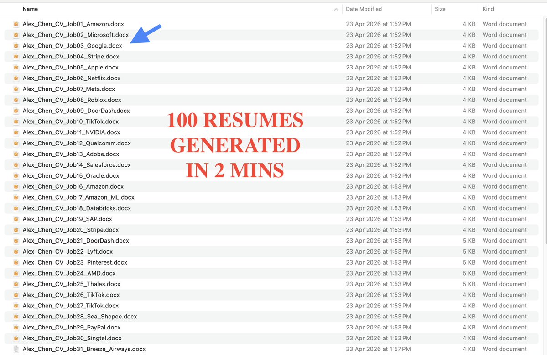Click the Job11_NVIDIA document icon

pyautogui.click(x=16, y=132)
